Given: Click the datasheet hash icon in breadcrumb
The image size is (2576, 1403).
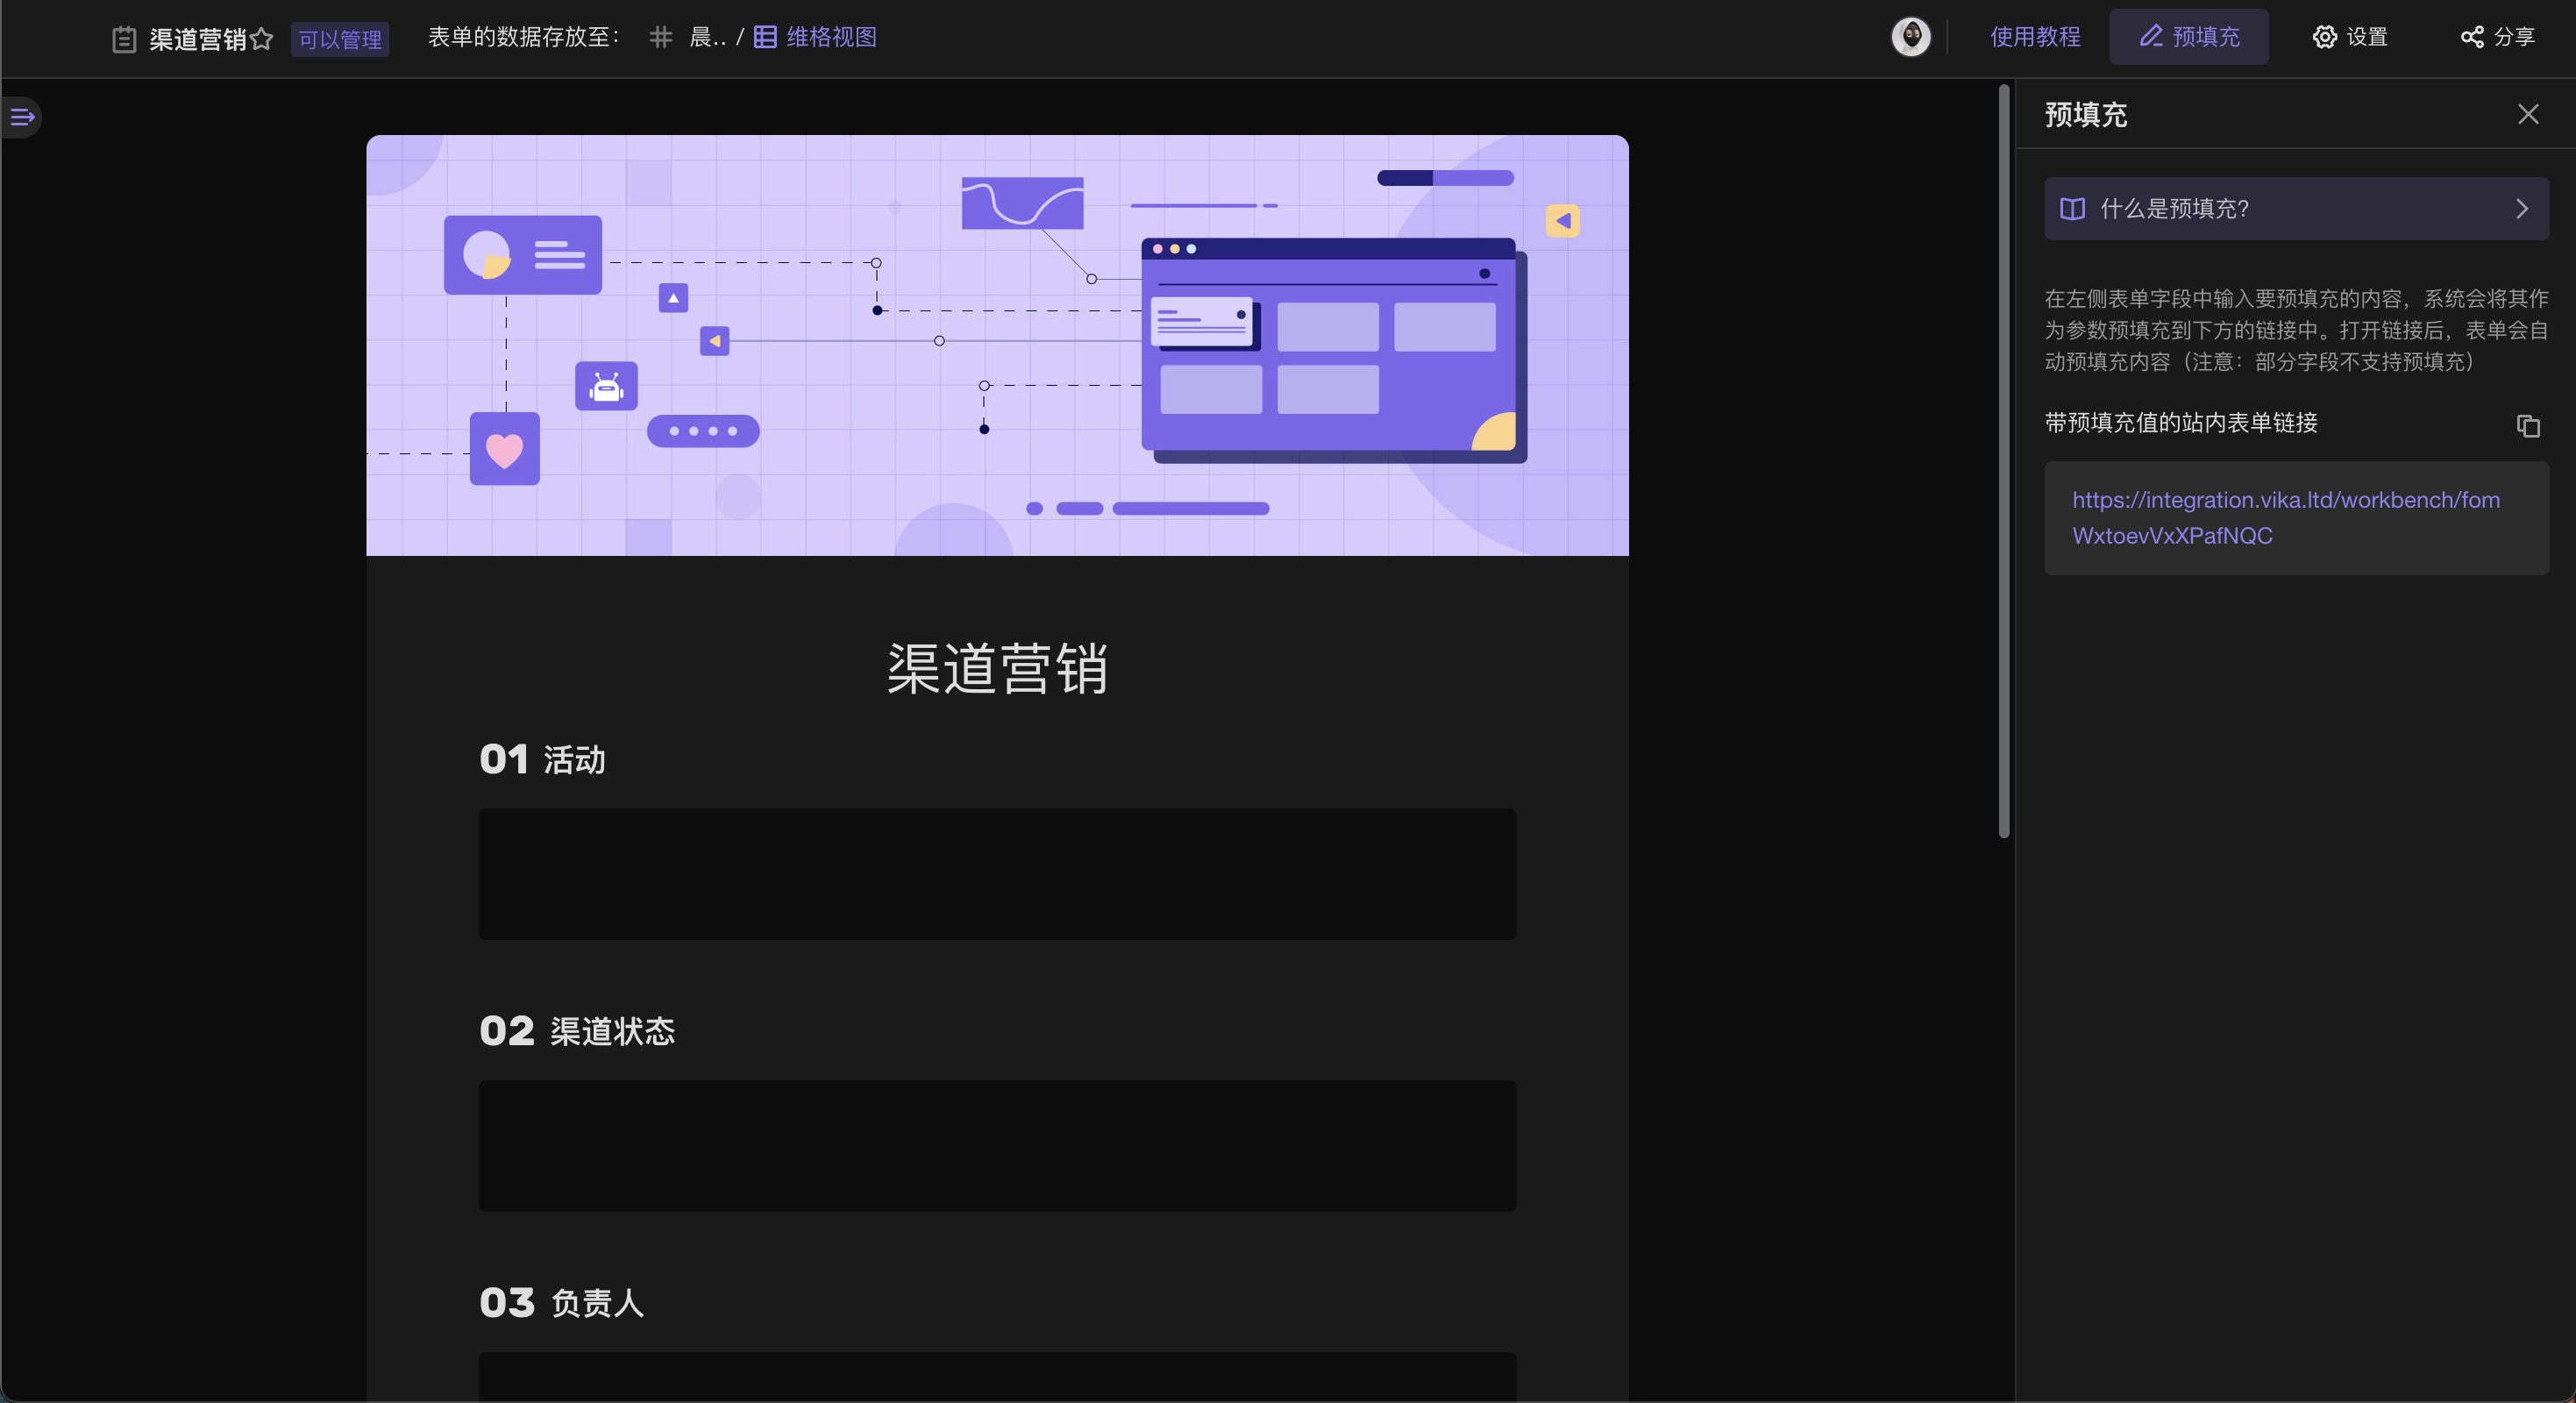Looking at the screenshot, I should click(660, 37).
